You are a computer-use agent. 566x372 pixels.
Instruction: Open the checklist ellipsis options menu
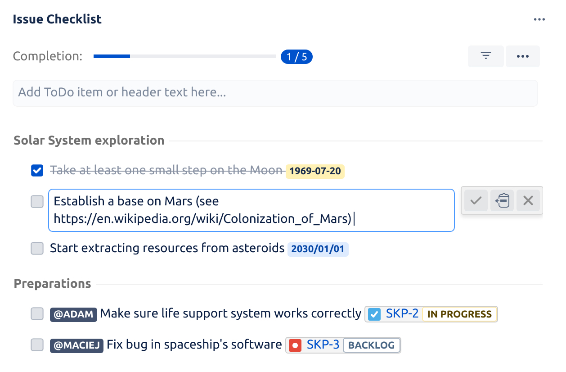click(522, 56)
